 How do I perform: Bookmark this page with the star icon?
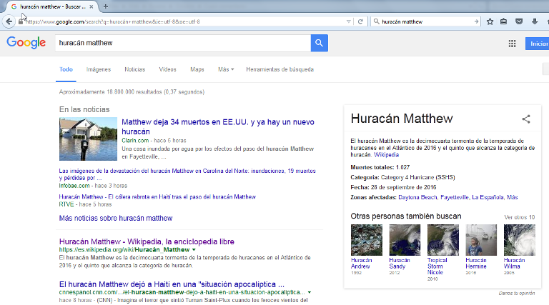[x=490, y=21]
